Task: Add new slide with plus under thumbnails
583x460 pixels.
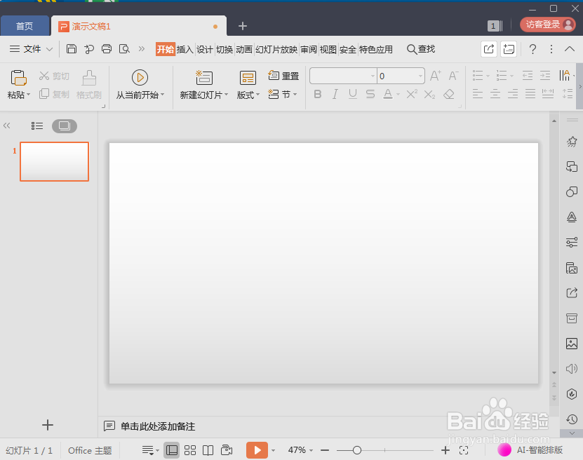Action: pyautogui.click(x=48, y=425)
